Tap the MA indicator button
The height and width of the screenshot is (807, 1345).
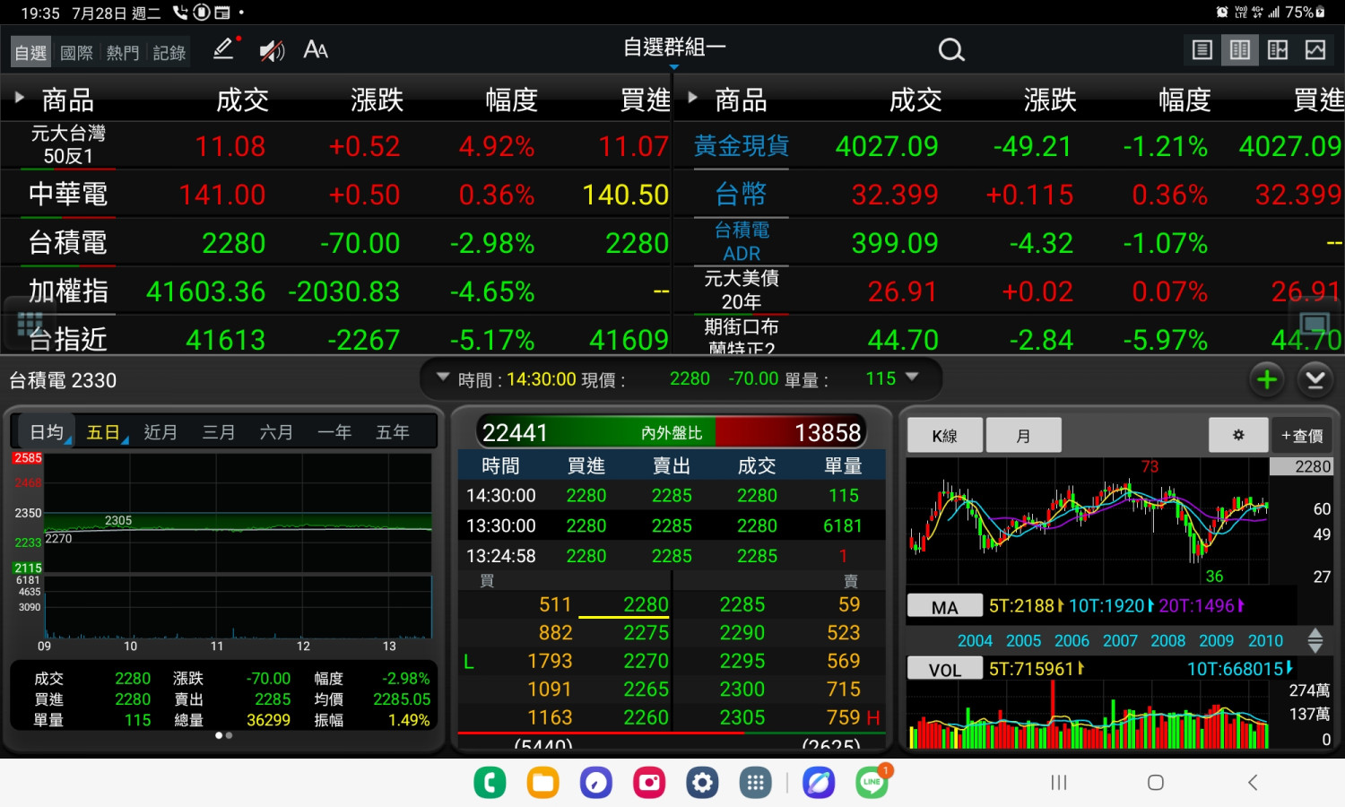(945, 607)
